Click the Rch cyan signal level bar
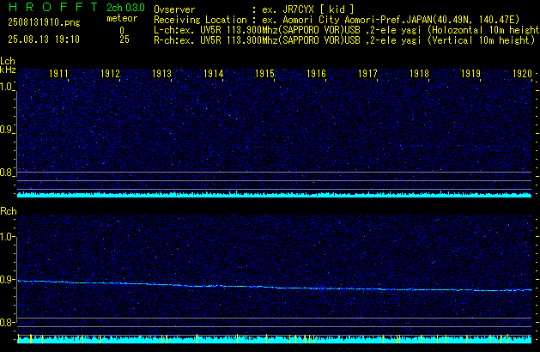Screen dimensions: 540x352 [x=275, y=339]
